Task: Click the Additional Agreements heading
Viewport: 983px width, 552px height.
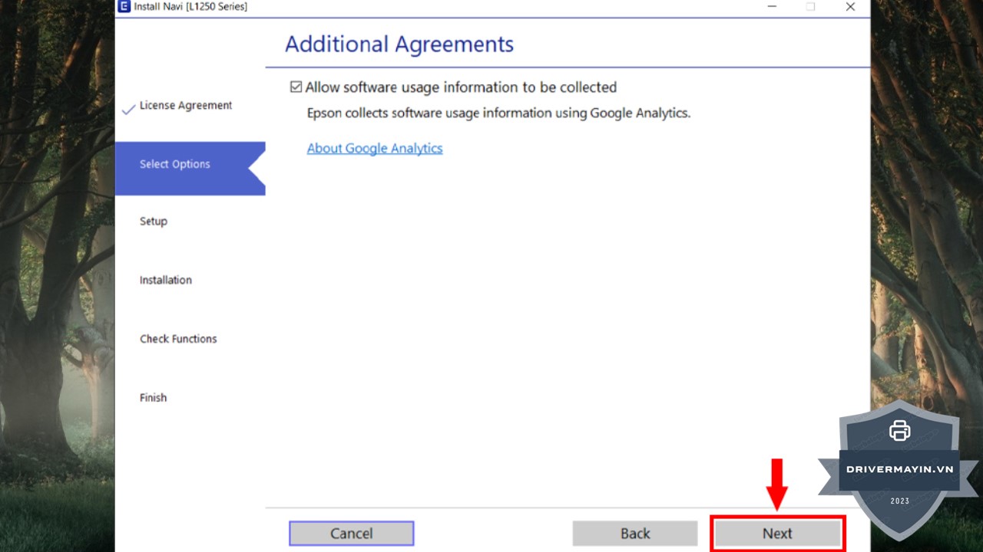Action: pos(399,44)
